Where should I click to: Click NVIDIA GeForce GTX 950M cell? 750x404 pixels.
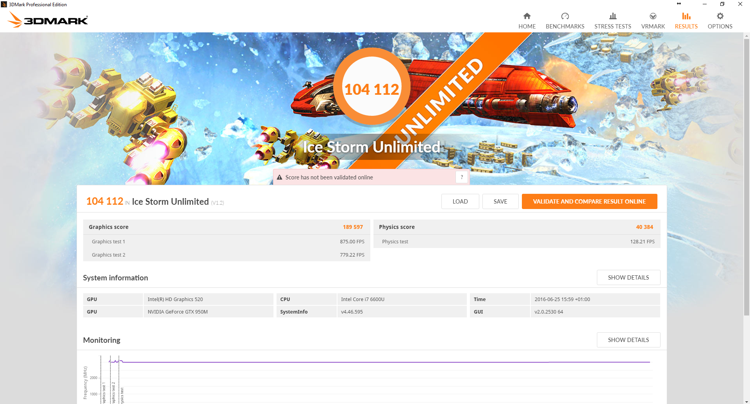208,312
